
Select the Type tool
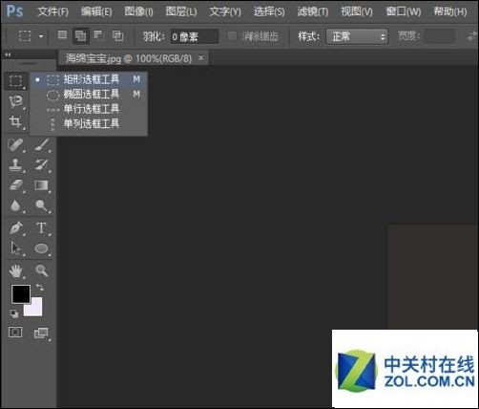42,228
